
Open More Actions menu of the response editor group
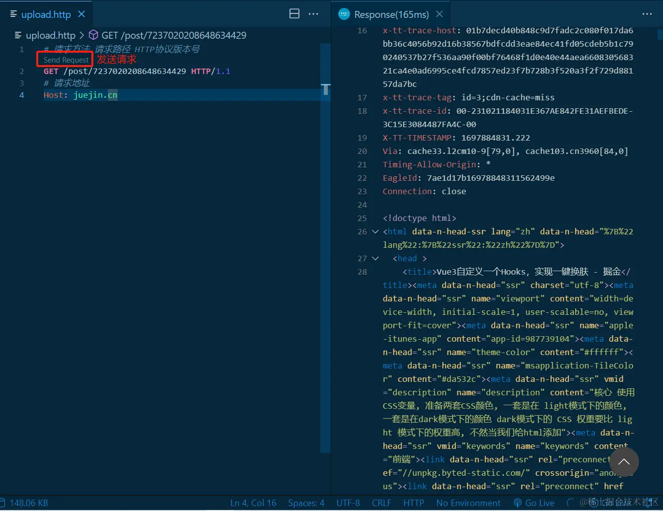pos(647,14)
